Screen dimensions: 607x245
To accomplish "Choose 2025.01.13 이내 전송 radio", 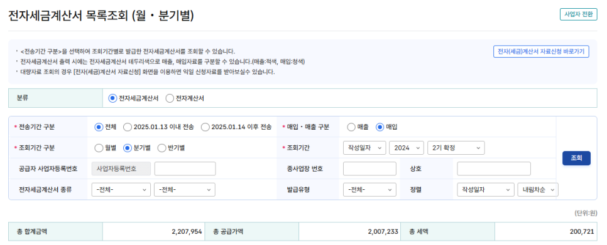I will (128, 127).
